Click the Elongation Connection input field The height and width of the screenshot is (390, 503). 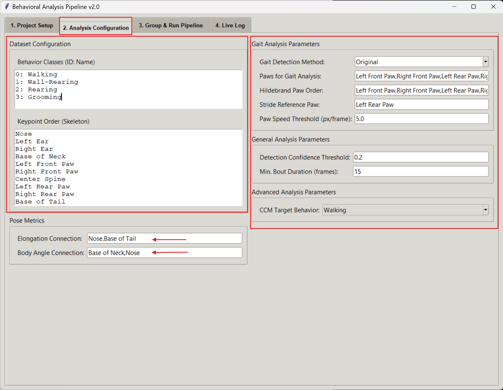164,239
